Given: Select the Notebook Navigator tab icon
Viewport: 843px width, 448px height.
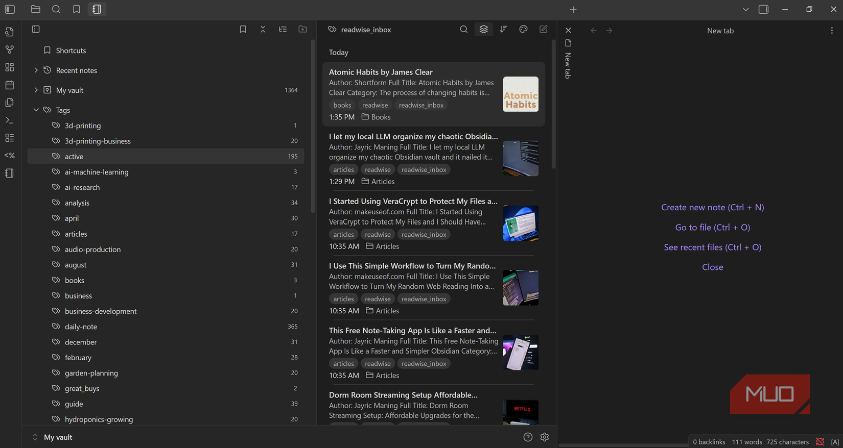Looking at the screenshot, I should tap(97, 9).
